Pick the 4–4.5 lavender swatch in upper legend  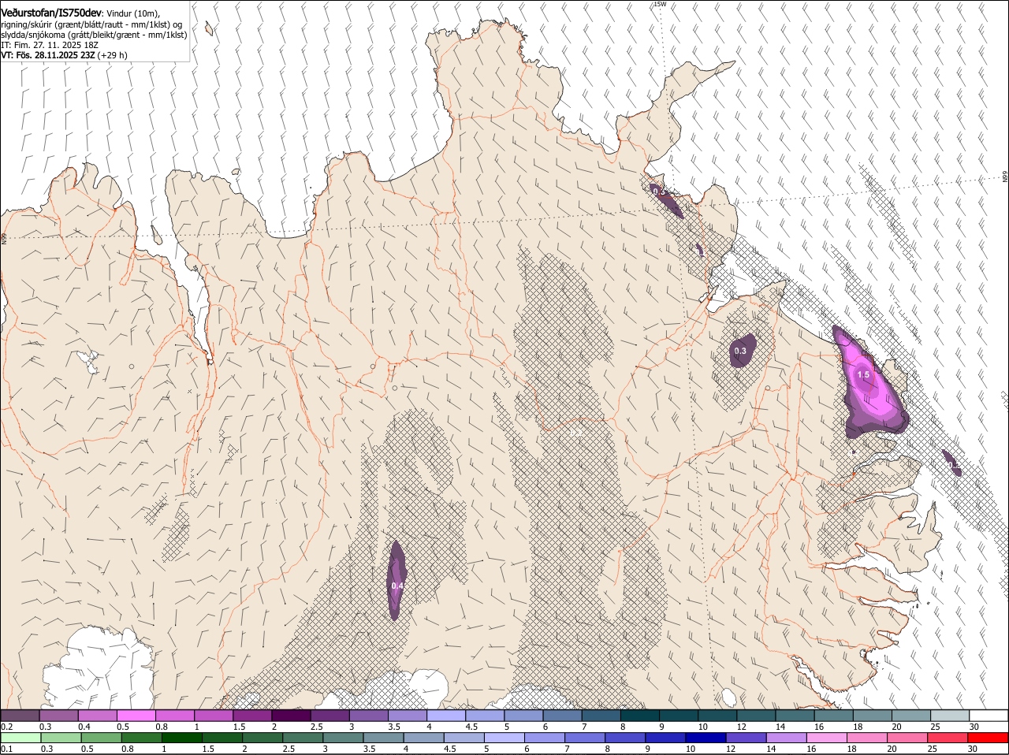coord(445,716)
